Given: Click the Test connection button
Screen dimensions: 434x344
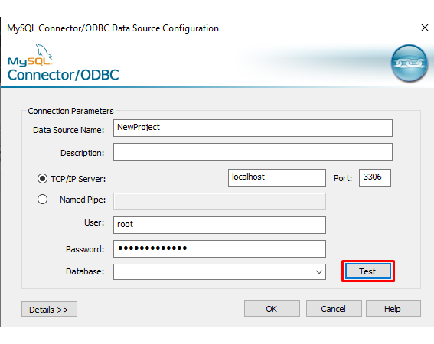Looking at the screenshot, I should coord(368,271).
